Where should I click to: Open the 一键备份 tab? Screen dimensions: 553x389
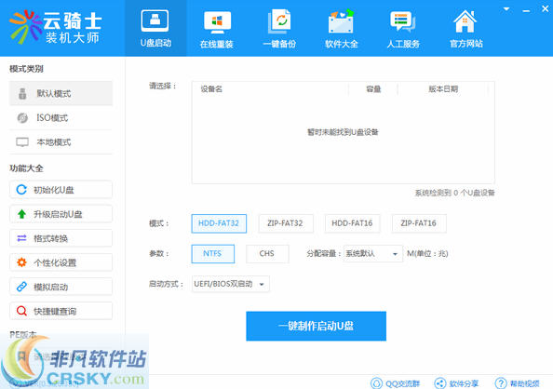tap(279, 28)
